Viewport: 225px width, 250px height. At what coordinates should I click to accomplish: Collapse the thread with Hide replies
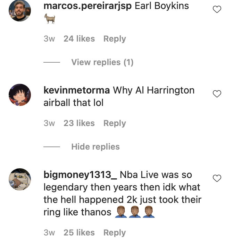[95, 147]
